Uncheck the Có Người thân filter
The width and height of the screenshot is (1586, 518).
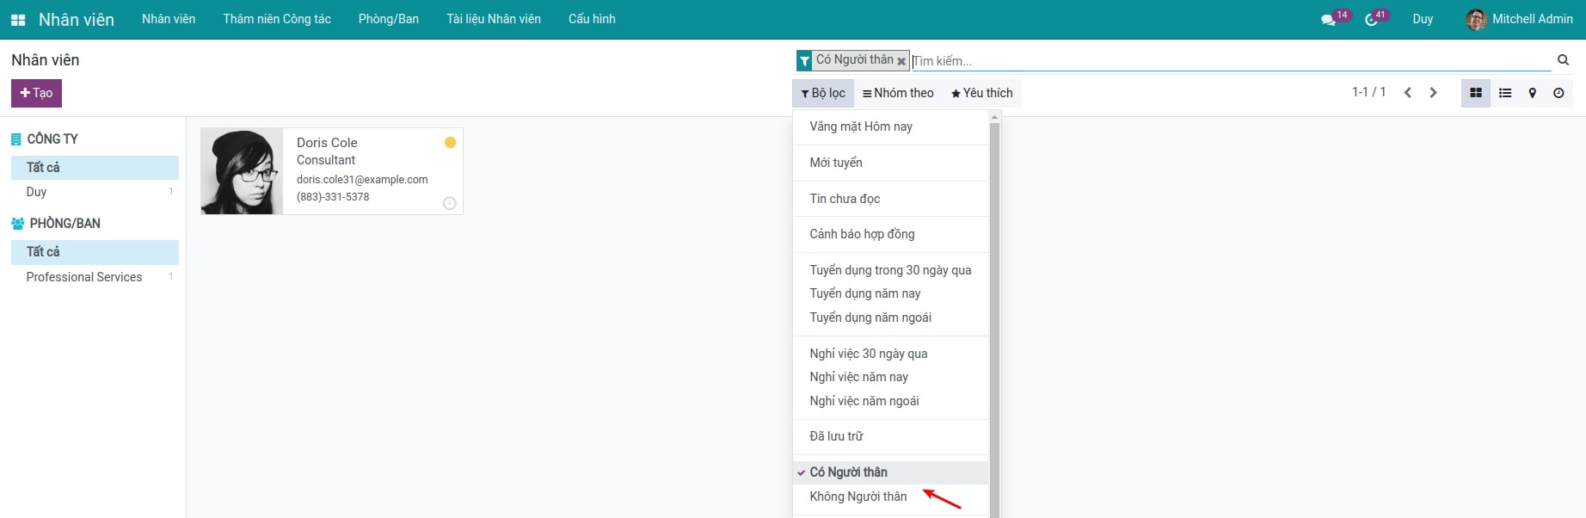click(848, 472)
